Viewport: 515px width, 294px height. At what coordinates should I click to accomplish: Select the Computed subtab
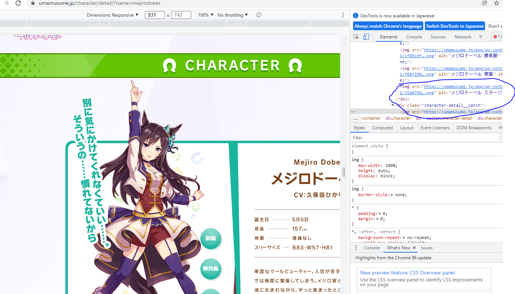coord(382,128)
